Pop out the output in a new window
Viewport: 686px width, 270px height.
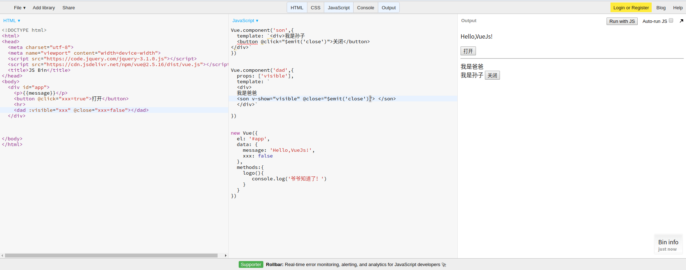681,21
